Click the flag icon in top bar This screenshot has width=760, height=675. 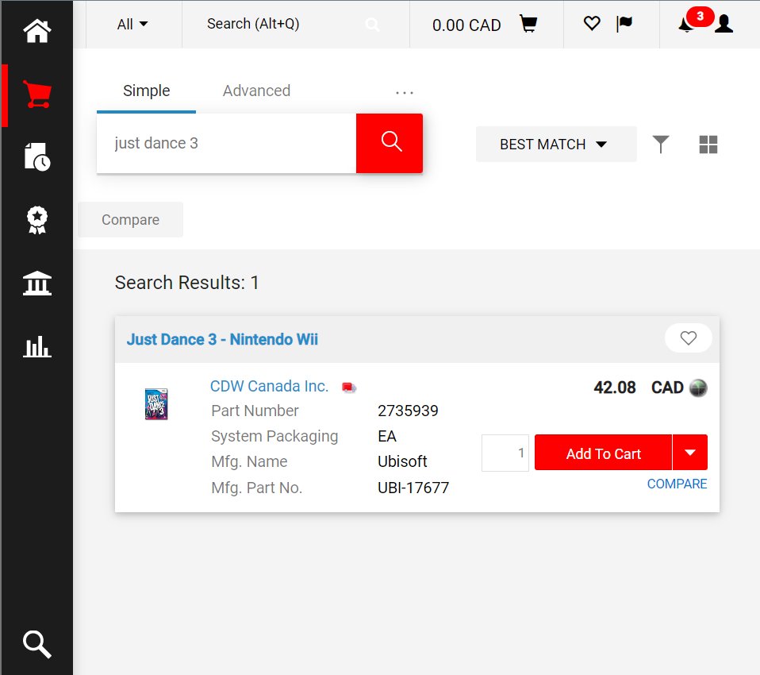coord(624,23)
